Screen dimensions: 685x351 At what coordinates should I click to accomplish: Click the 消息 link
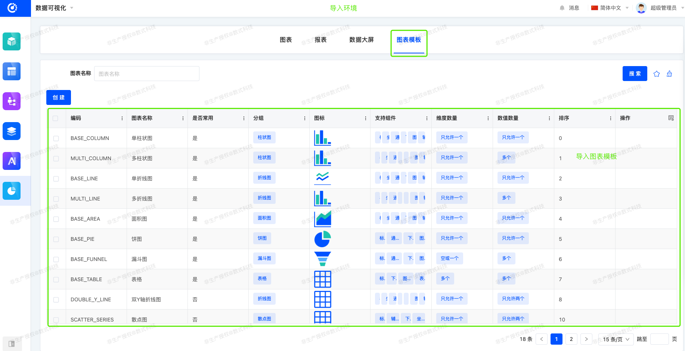coord(574,8)
